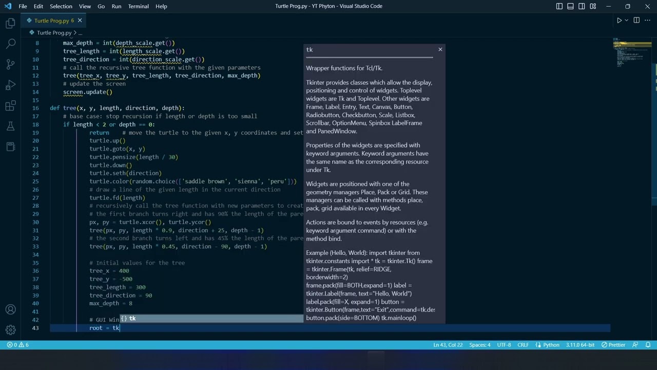Image resolution: width=657 pixels, height=370 pixels.
Task: Click 'Wrapper functions for Tcl/Tk.' text in popup
Action: pos(344,68)
